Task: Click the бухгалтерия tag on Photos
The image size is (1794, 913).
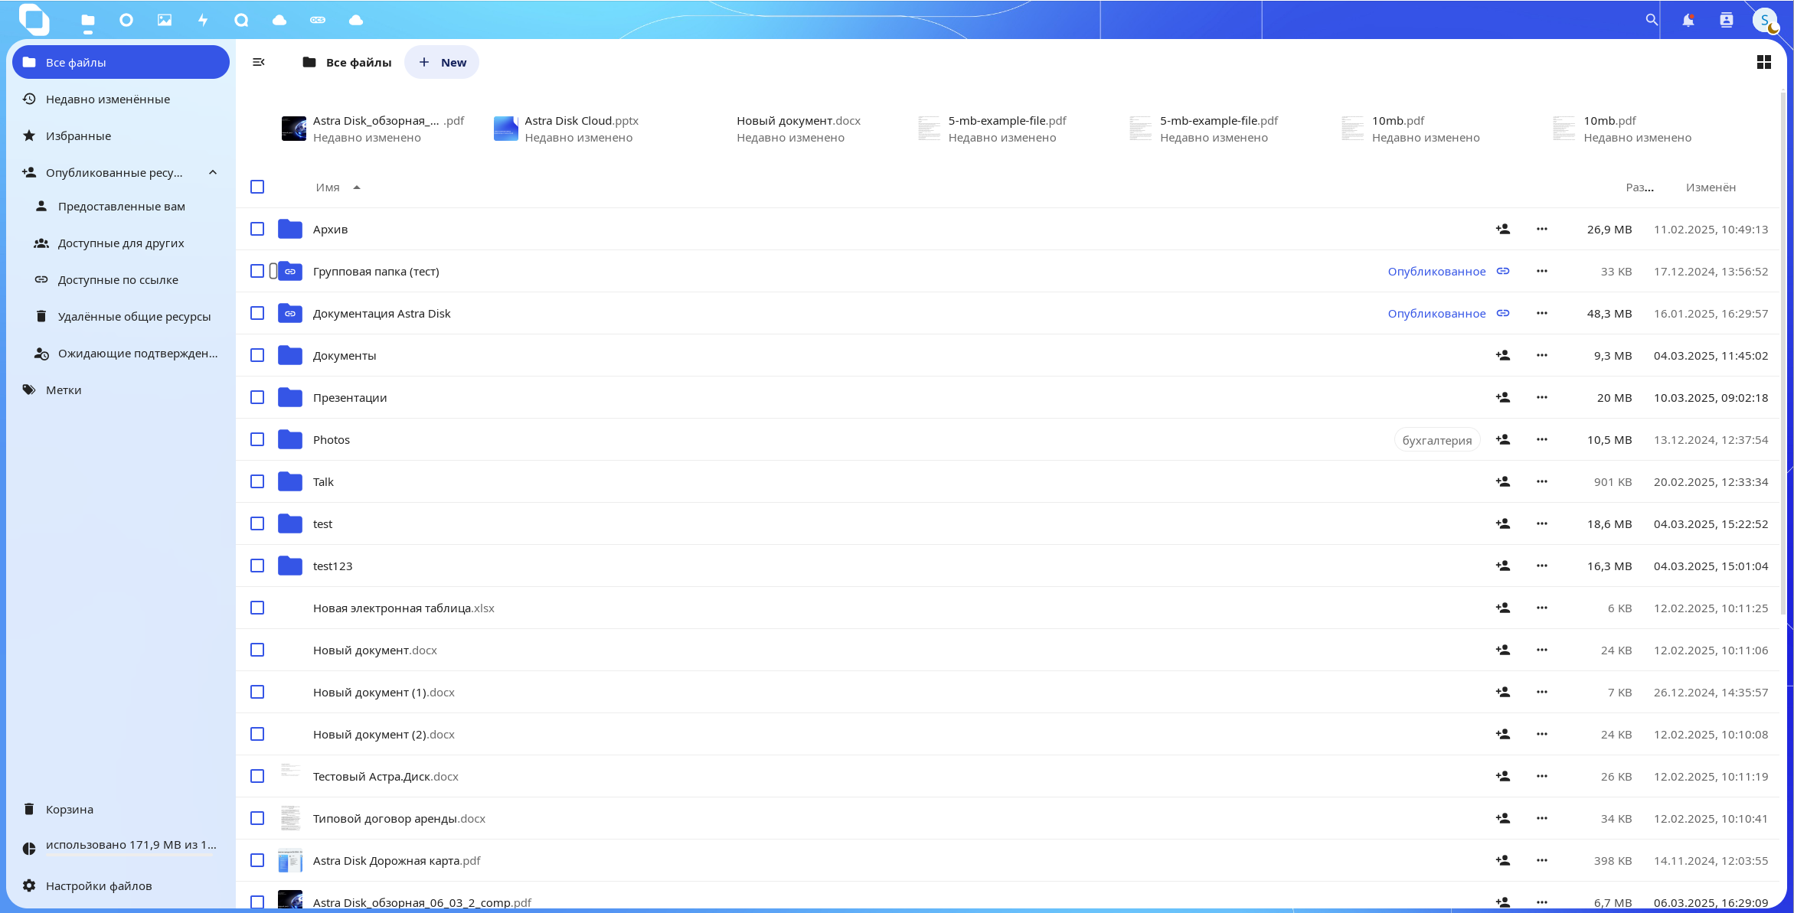Action: click(x=1437, y=440)
